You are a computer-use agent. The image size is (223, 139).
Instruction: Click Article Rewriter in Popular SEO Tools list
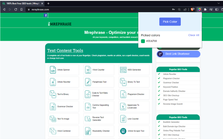click(x=170, y=74)
